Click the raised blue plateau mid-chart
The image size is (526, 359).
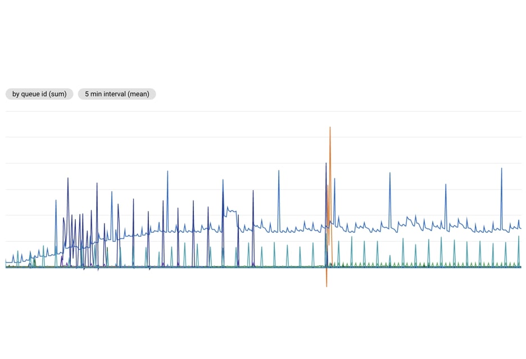(x=231, y=211)
